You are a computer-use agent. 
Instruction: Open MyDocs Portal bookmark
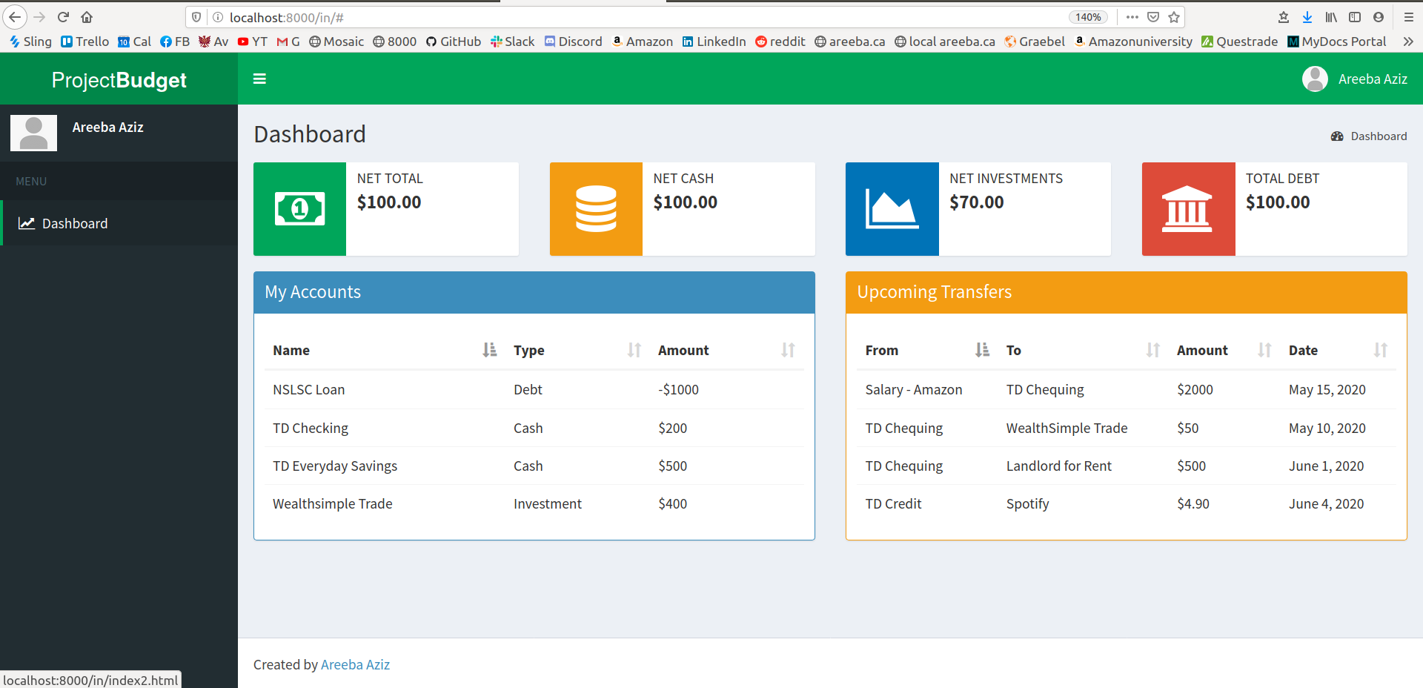tap(1337, 42)
